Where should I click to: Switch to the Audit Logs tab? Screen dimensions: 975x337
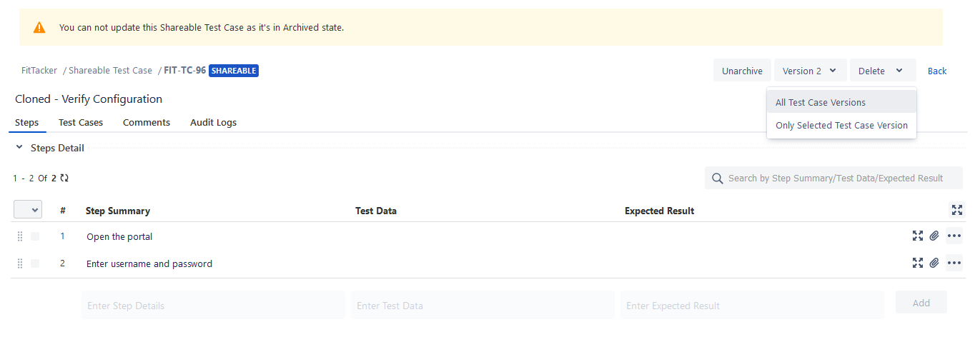click(x=213, y=122)
